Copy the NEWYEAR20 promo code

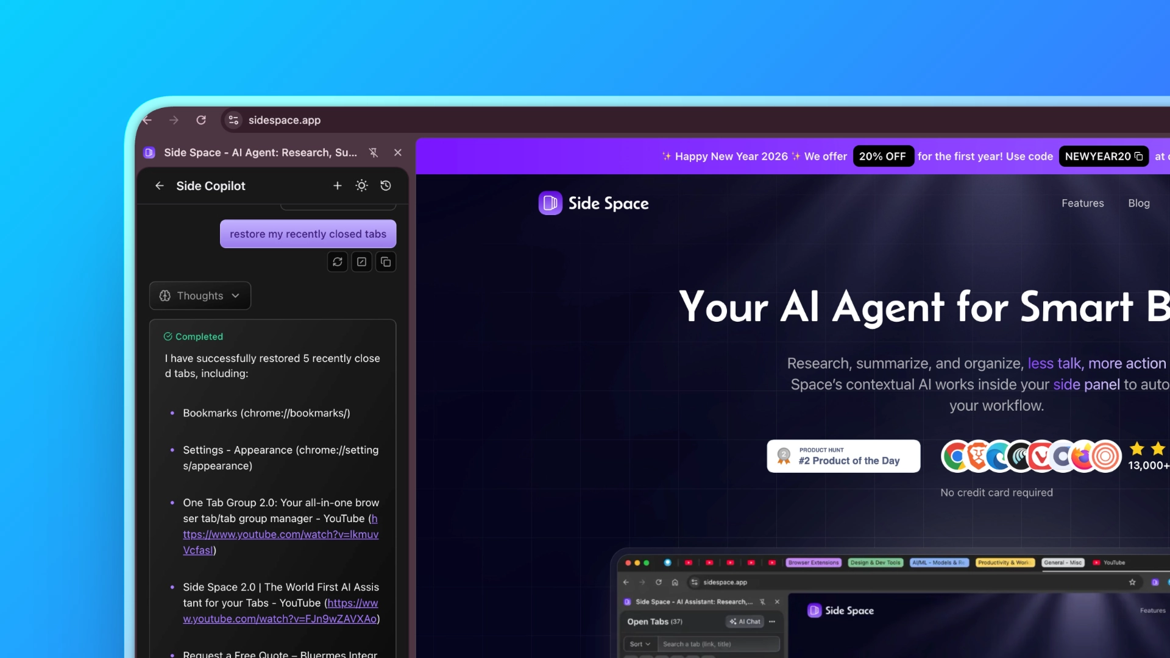click(x=1138, y=157)
